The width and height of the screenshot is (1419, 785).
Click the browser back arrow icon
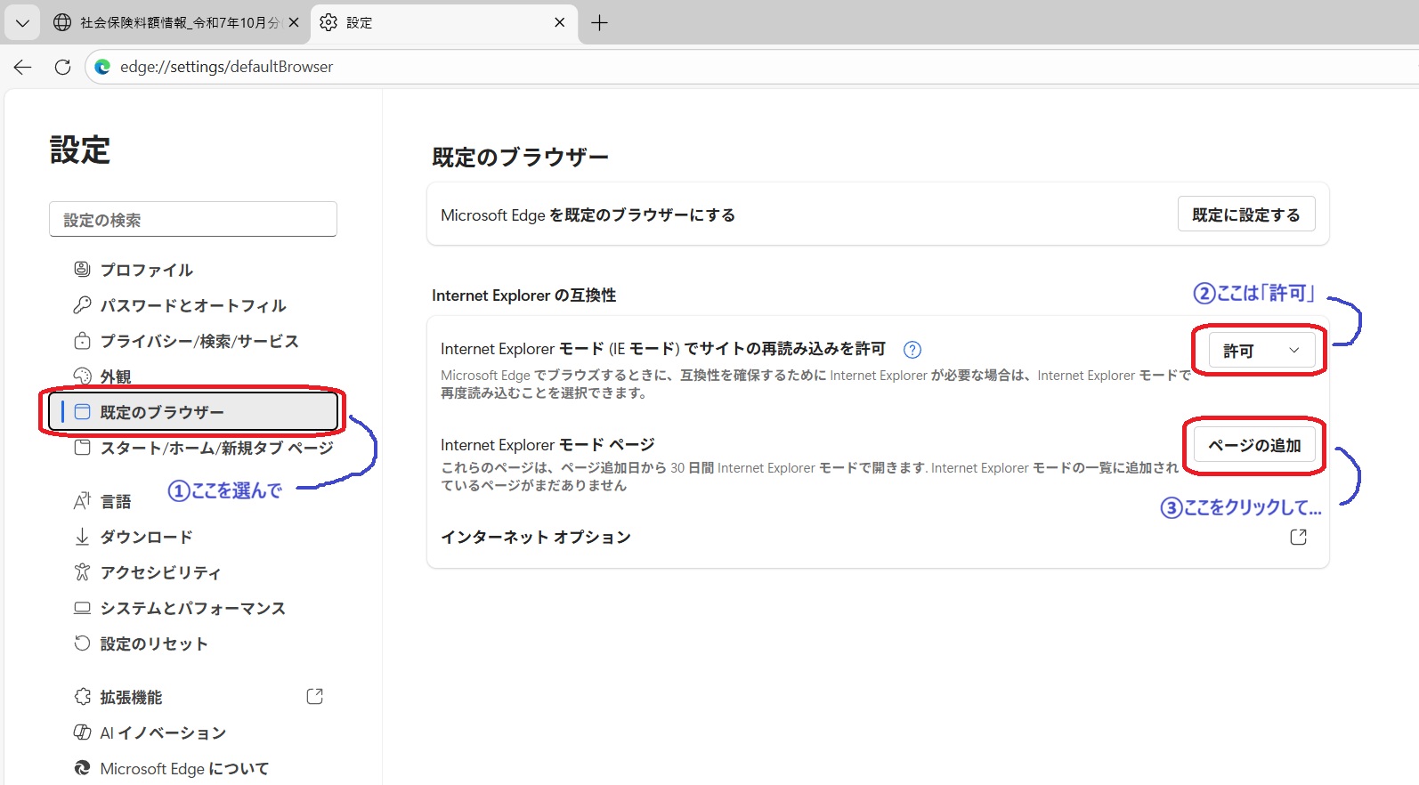[x=23, y=67]
